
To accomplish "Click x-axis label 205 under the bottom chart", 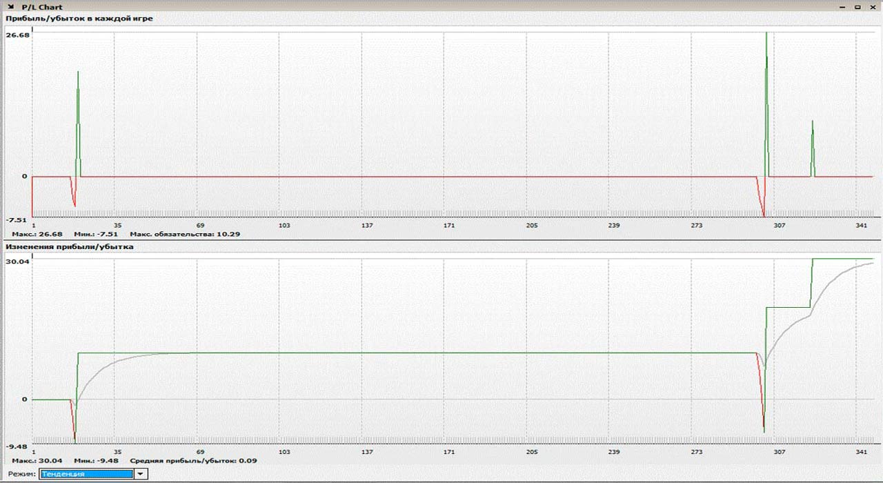I will [531, 452].
